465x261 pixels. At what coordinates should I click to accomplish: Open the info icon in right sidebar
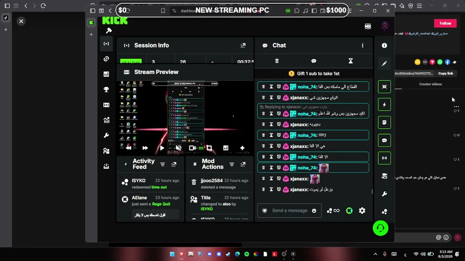[x=384, y=45]
